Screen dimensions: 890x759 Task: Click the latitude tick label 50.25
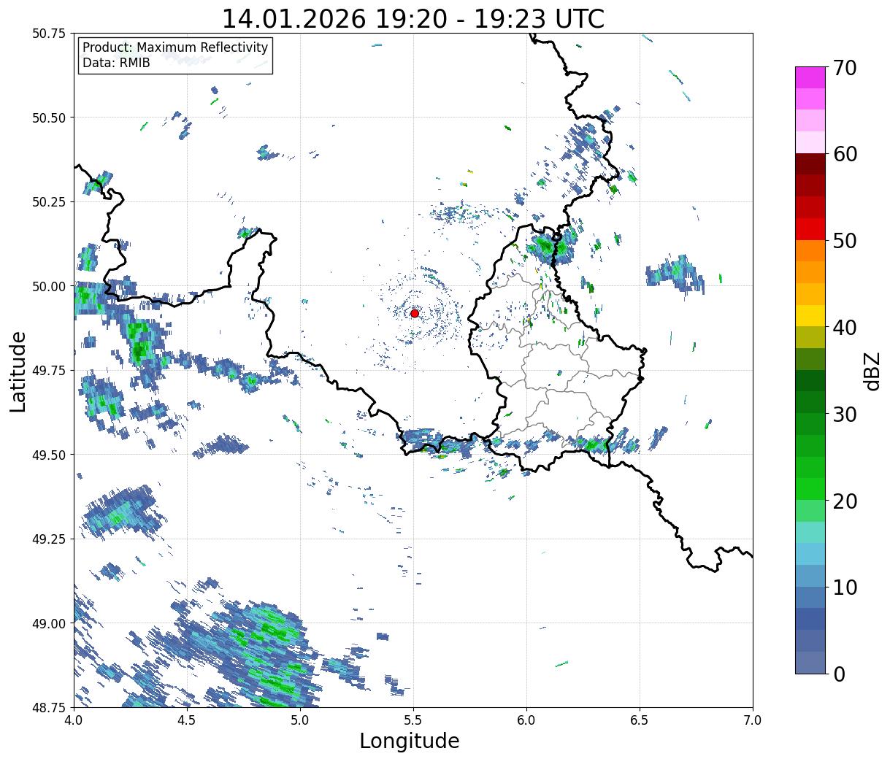[x=49, y=202]
